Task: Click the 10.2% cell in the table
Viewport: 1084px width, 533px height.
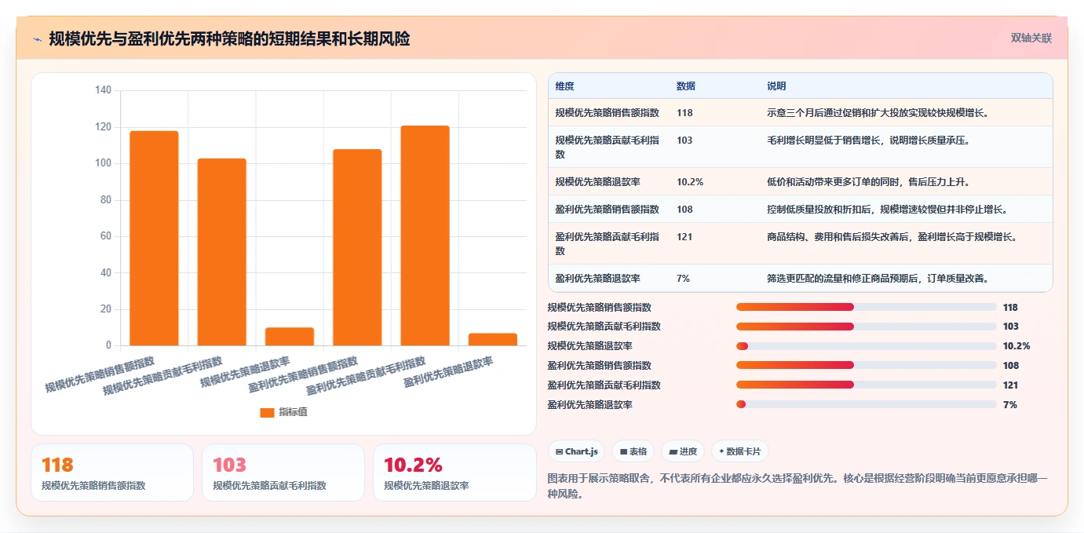Action: [x=689, y=181]
